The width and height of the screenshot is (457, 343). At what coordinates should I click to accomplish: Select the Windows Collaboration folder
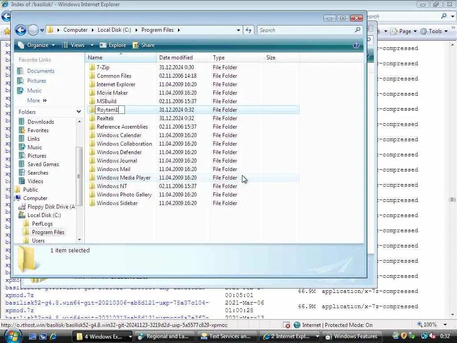coord(125,143)
